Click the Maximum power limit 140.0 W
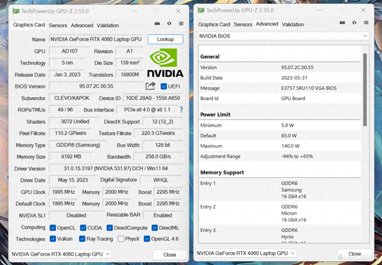This screenshot has width=382, height=265. 290,146
